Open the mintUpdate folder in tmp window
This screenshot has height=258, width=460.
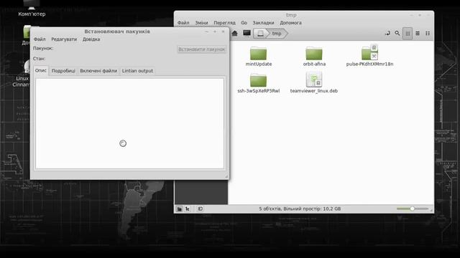(x=259, y=57)
